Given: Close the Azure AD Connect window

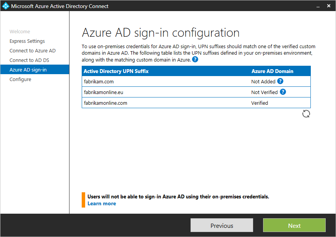Looking at the screenshot, I should point(329,6).
